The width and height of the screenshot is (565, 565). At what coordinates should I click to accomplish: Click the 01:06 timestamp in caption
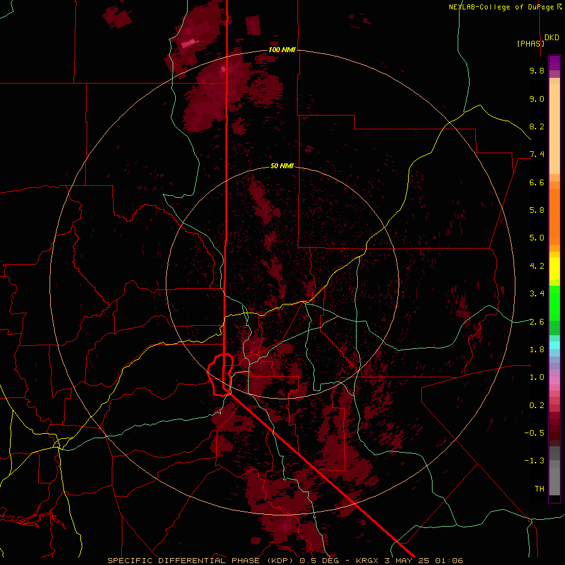click(449, 561)
